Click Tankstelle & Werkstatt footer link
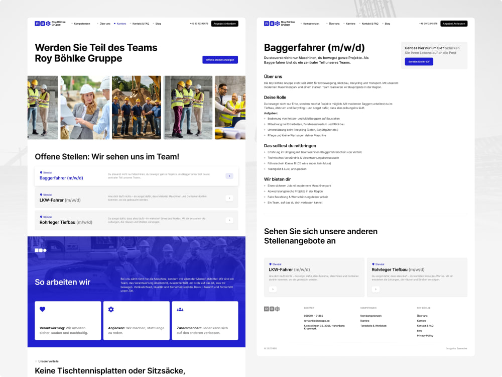The width and height of the screenshot is (502, 377). coord(373,326)
